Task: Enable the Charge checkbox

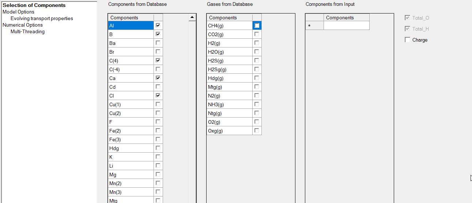Action: [408, 40]
